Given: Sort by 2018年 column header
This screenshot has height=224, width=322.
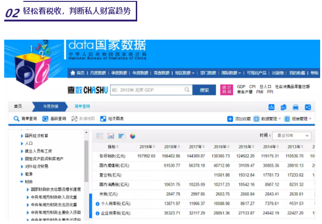Looking at the screenshot, I should point(172,147).
